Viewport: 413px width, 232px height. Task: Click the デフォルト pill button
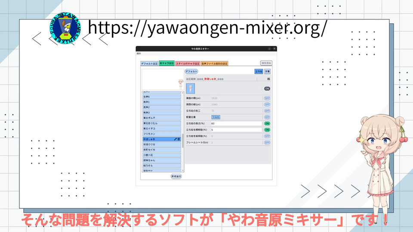point(191,71)
